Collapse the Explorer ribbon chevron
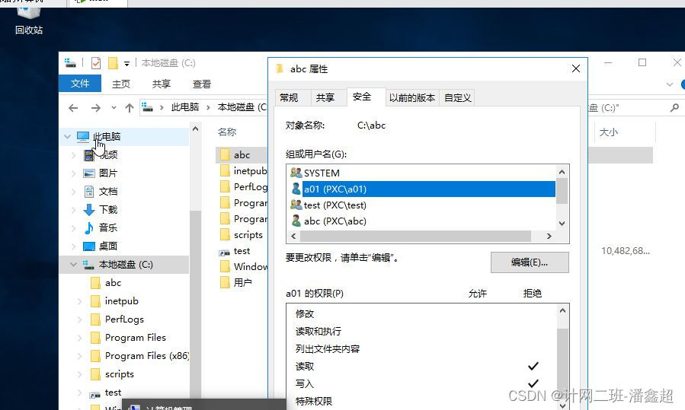 click(x=669, y=84)
